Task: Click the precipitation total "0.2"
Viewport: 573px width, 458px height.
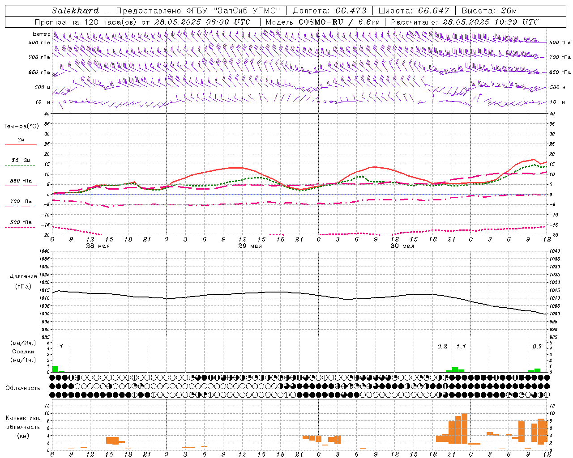Action: click(442, 346)
